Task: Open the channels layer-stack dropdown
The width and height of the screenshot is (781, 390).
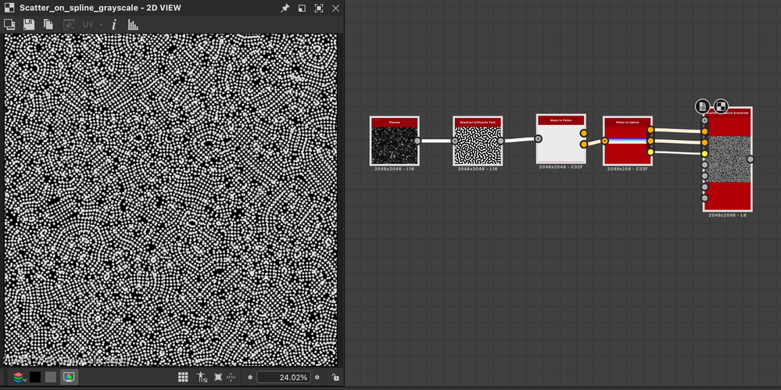Action: coord(20,377)
